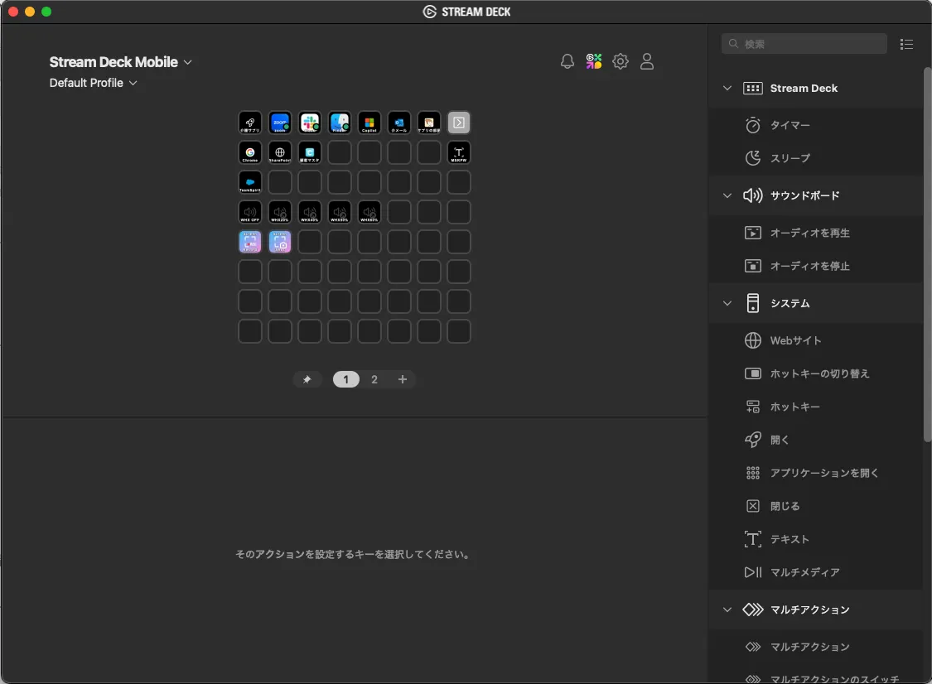Select the Finder key in the grid
Screen dimensions: 932x684
[x=340, y=123]
